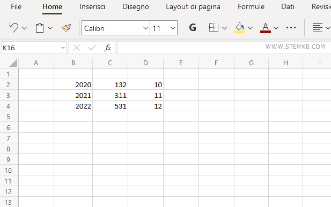Expand the Name Box dropdown arrow
Viewport: 331px width, 207px height.
click(x=63, y=48)
